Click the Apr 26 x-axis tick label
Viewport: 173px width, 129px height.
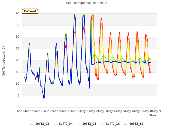click(39, 111)
